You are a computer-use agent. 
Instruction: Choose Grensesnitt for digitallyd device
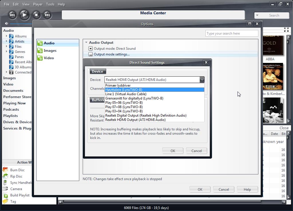154,98
